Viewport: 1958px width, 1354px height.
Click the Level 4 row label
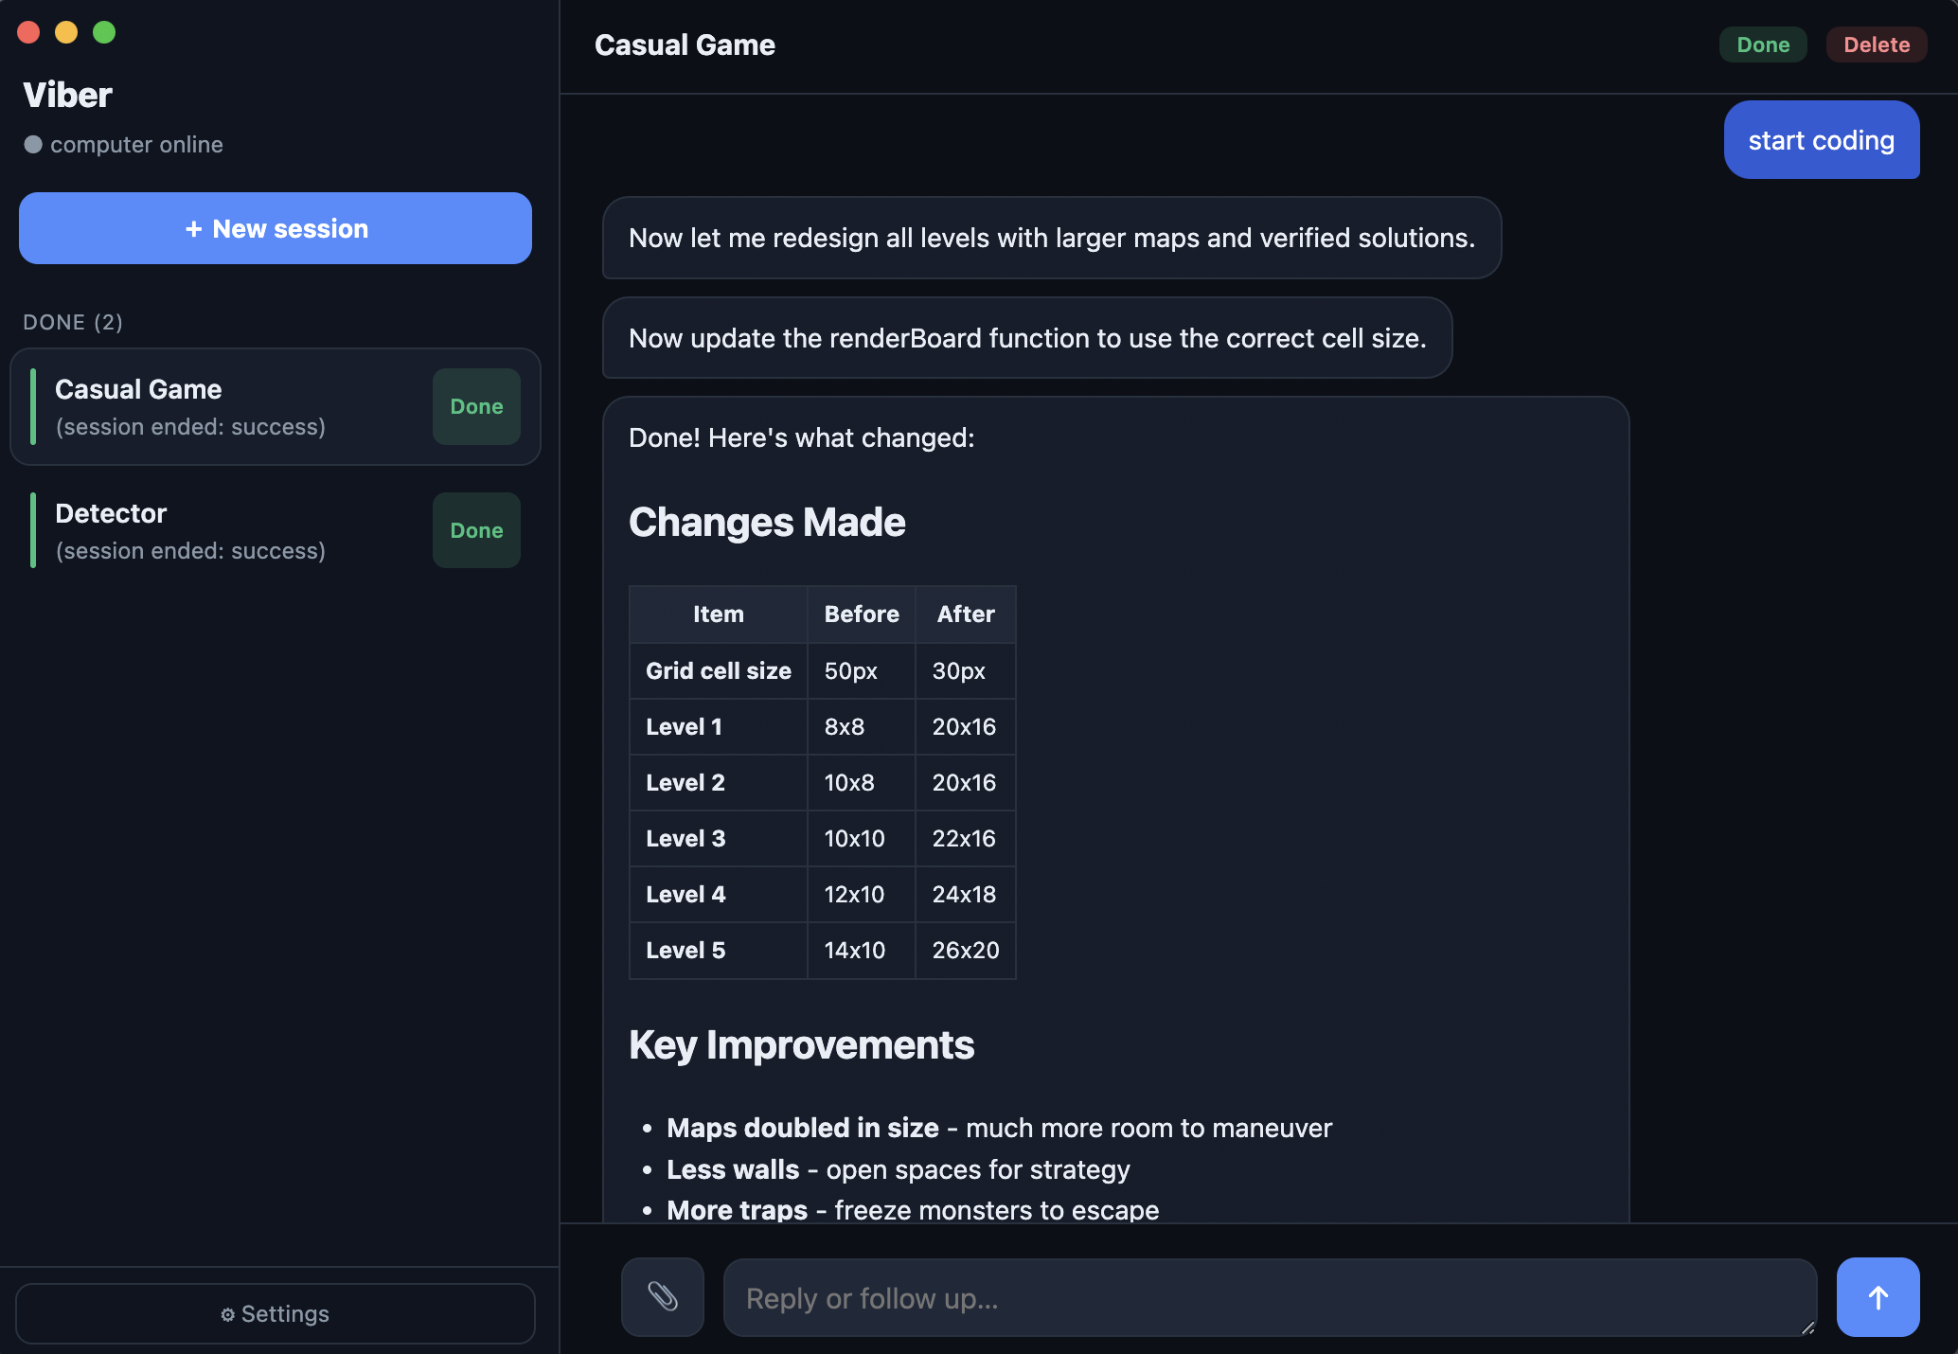719,894
